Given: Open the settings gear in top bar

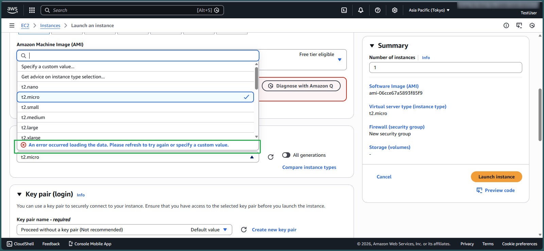Looking at the screenshot, I should pyautogui.click(x=395, y=10).
